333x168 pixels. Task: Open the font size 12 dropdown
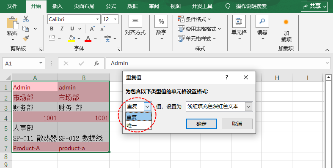point(116,19)
